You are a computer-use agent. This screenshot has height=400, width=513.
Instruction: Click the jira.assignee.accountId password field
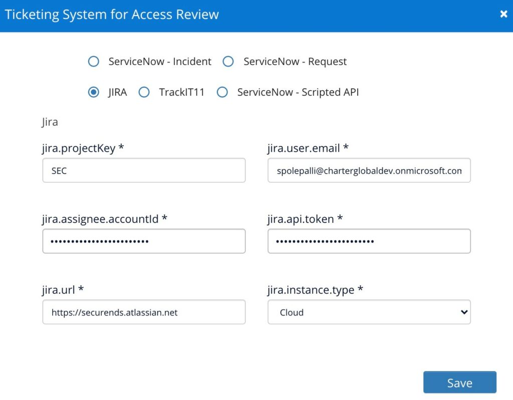144,241
